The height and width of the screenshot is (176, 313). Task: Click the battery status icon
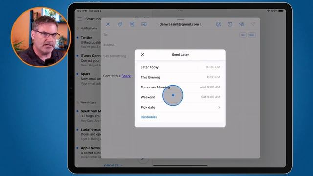click(281, 11)
